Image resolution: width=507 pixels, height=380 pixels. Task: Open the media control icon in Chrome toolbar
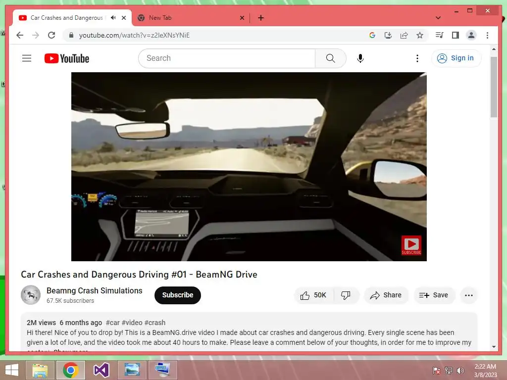tap(439, 35)
